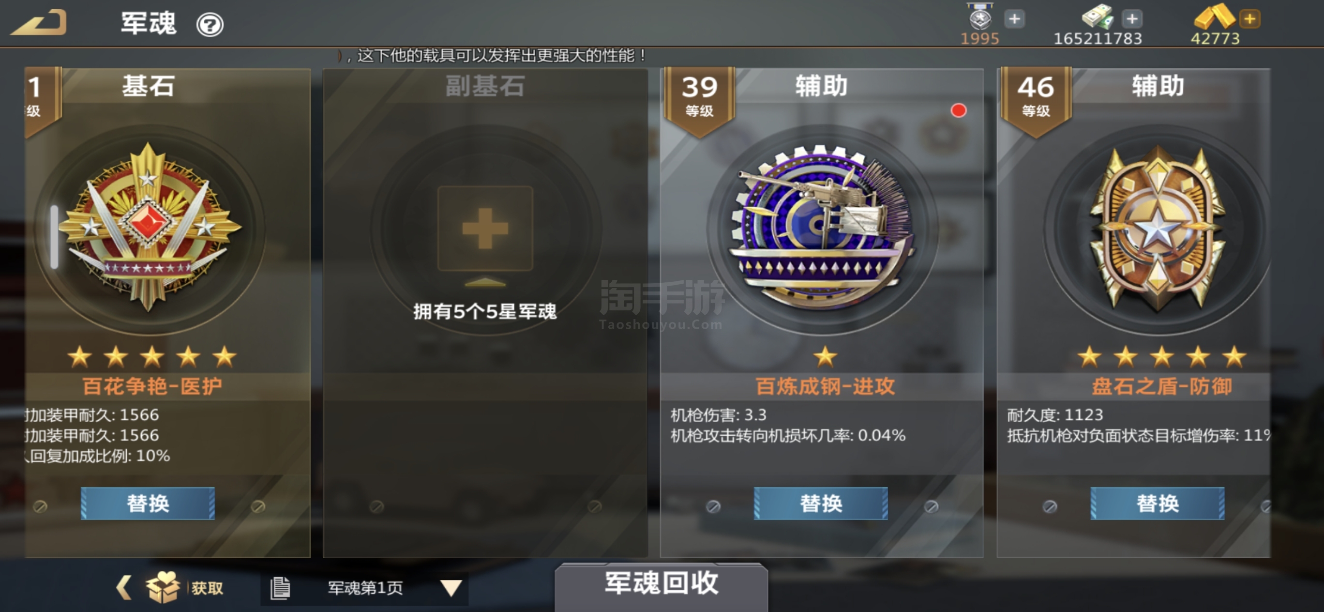The width and height of the screenshot is (1324, 612).
Task: Click the red notification dot on 百炼成钢 card
Action: [958, 110]
